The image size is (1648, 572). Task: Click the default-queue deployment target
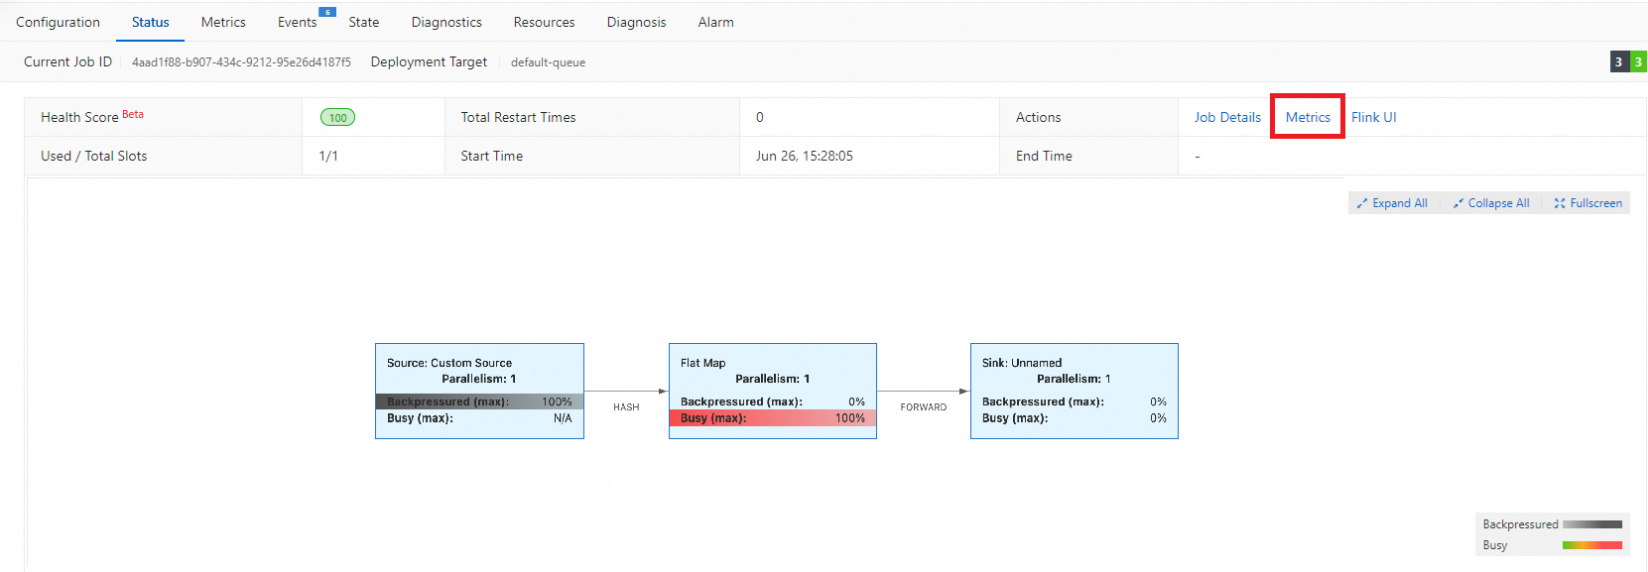coord(548,62)
